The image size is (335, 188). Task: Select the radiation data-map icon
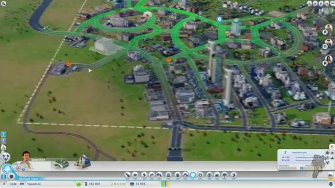coord(327,162)
